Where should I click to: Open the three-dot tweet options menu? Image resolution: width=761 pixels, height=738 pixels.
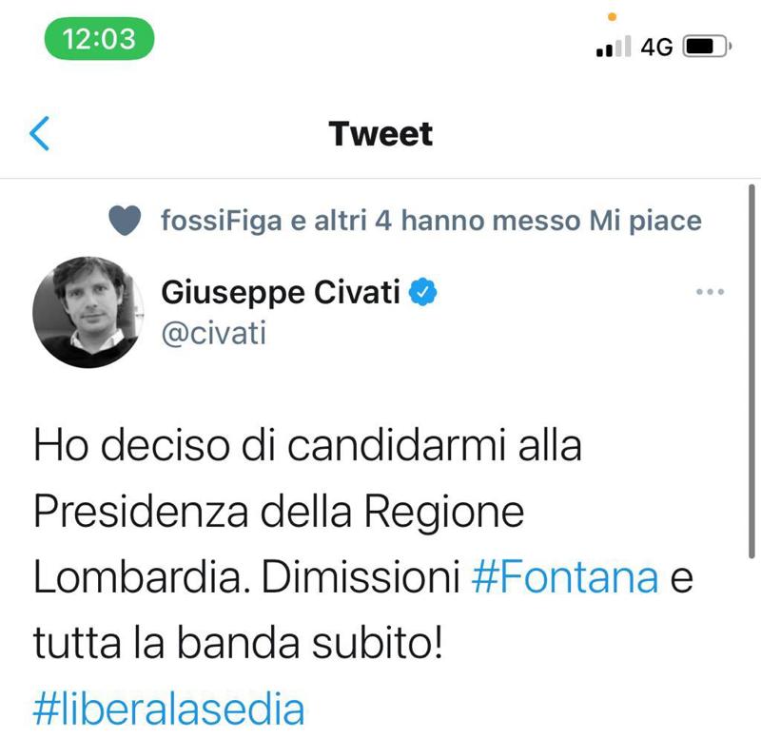pyautogui.click(x=710, y=292)
